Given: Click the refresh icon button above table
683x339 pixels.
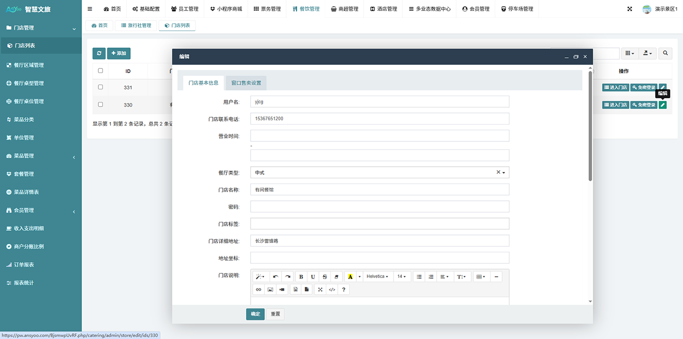Looking at the screenshot, I should click(x=99, y=53).
